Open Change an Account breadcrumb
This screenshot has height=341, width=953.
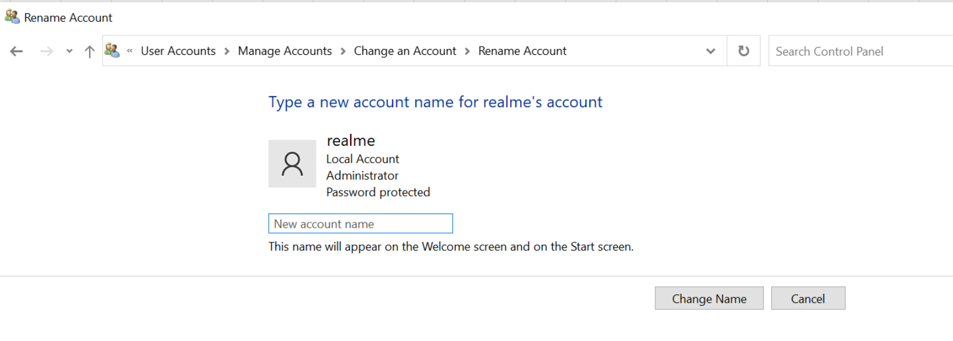pyautogui.click(x=405, y=51)
